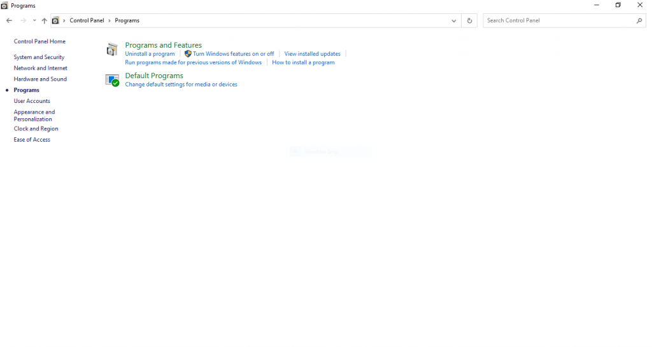652x347 pixels.
Task: Click the Control Panel icon in address bar
Action: tap(55, 20)
